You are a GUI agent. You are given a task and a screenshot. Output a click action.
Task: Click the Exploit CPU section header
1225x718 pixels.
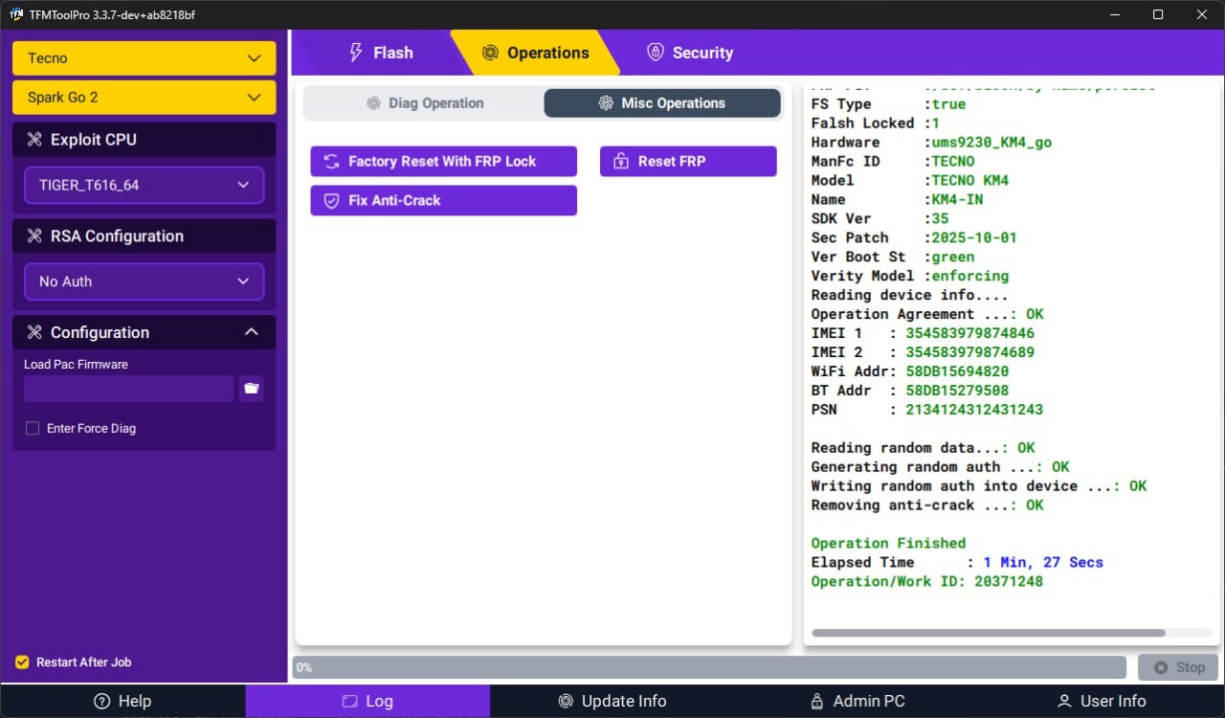click(x=145, y=140)
